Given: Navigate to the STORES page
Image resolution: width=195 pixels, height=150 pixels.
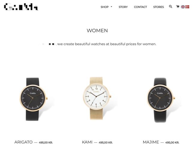Looking at the screenshot, I should [x=158, y=7].
